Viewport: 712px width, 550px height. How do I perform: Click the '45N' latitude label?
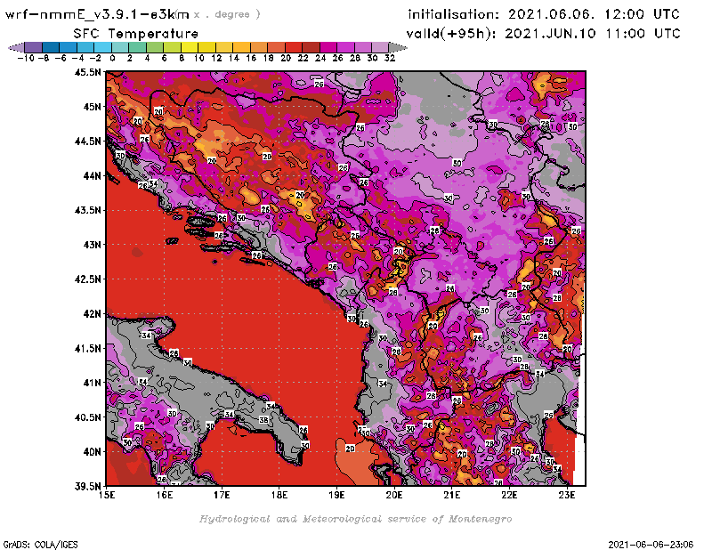pyautogui.click(x=92, y=106)
